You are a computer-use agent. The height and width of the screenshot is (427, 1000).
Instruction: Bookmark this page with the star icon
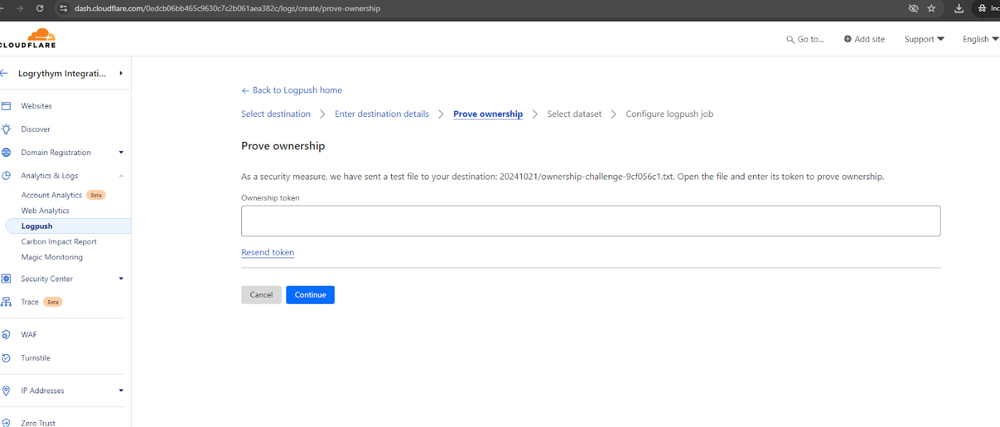click(x=931, y=8)
